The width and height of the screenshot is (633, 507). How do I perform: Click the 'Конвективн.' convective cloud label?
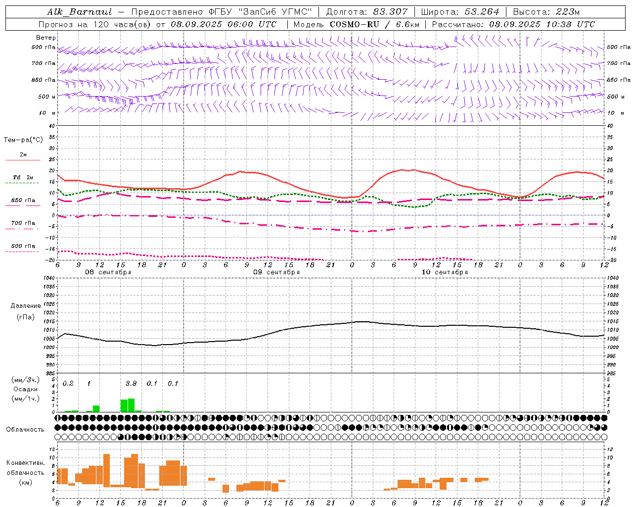point(25,463)
